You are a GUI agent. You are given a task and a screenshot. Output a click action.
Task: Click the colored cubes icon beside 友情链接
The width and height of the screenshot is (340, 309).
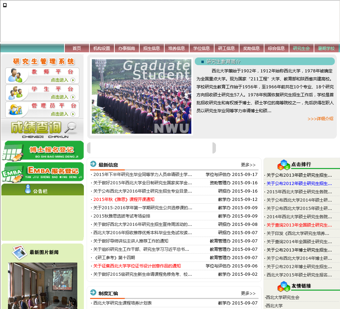(x=284, y=286)
